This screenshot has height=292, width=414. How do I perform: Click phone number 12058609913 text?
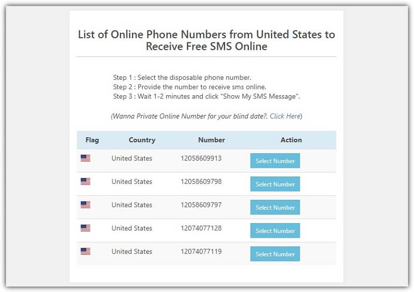(x=201, y=158)
